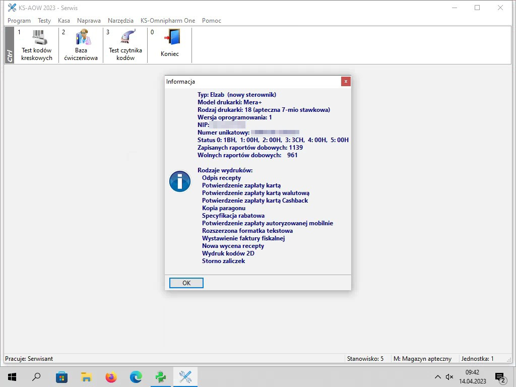This screenshot has height=387, width=516.
Task: Open the Kasa menu
Action: pyautogui.click(x=64, y=20)
